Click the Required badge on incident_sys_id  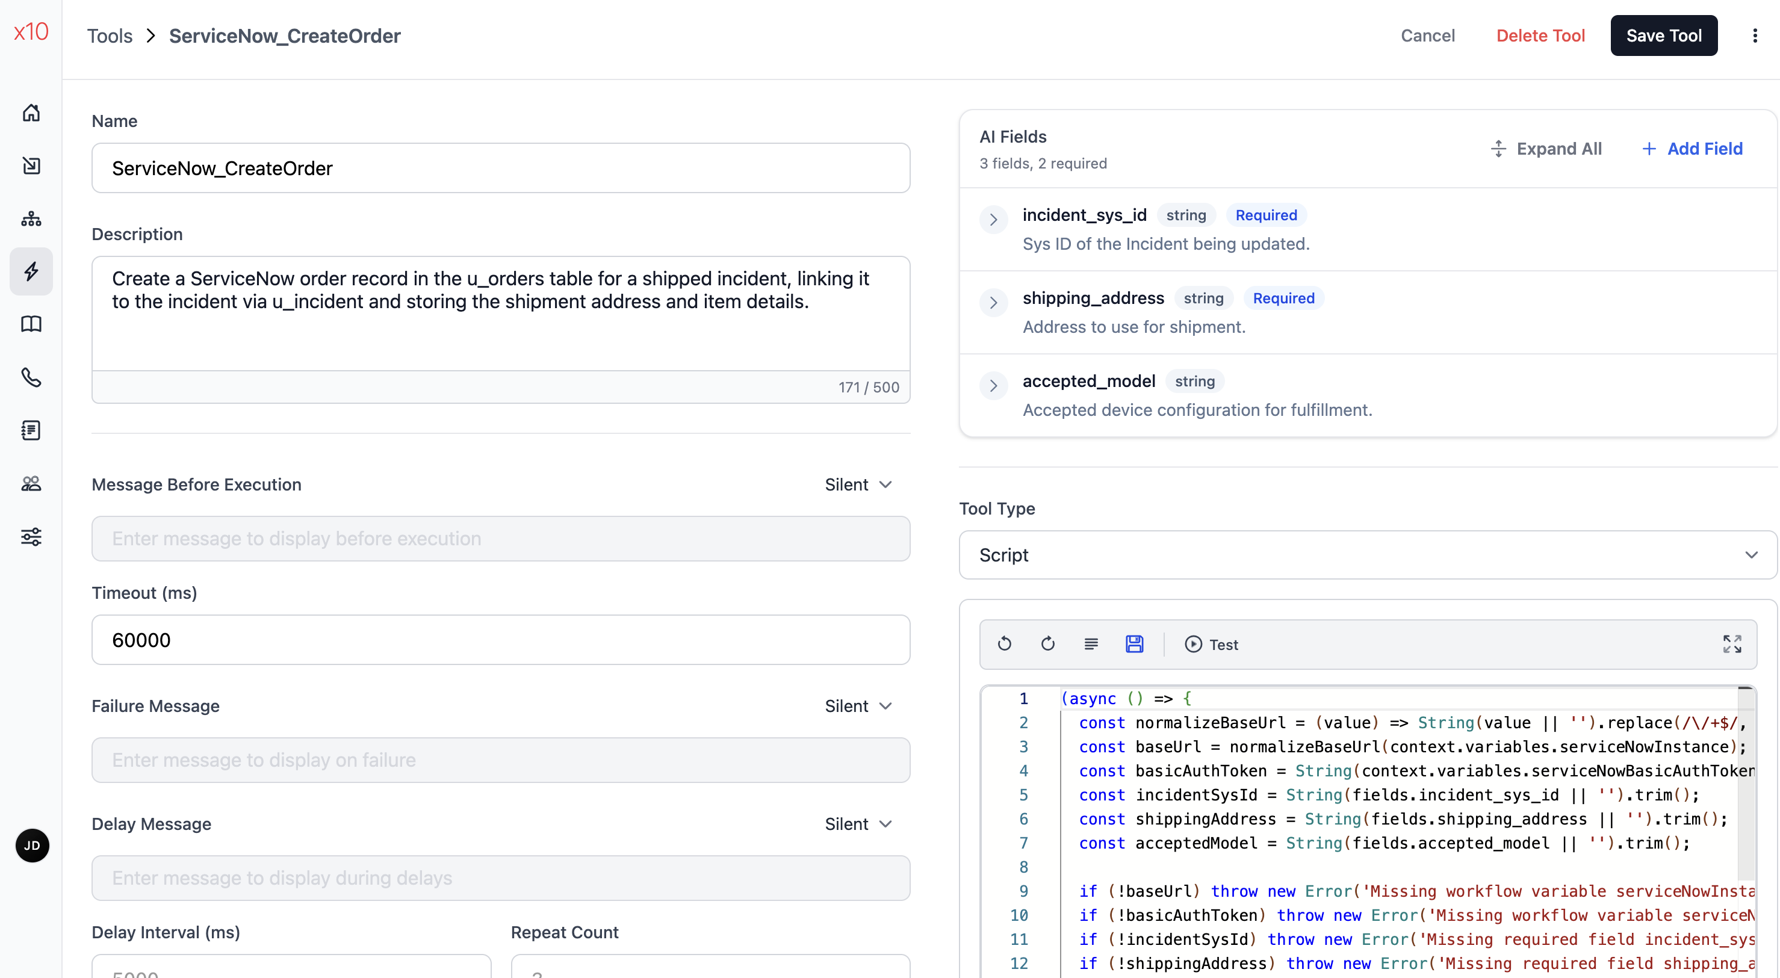click(x=1266, y=215)
